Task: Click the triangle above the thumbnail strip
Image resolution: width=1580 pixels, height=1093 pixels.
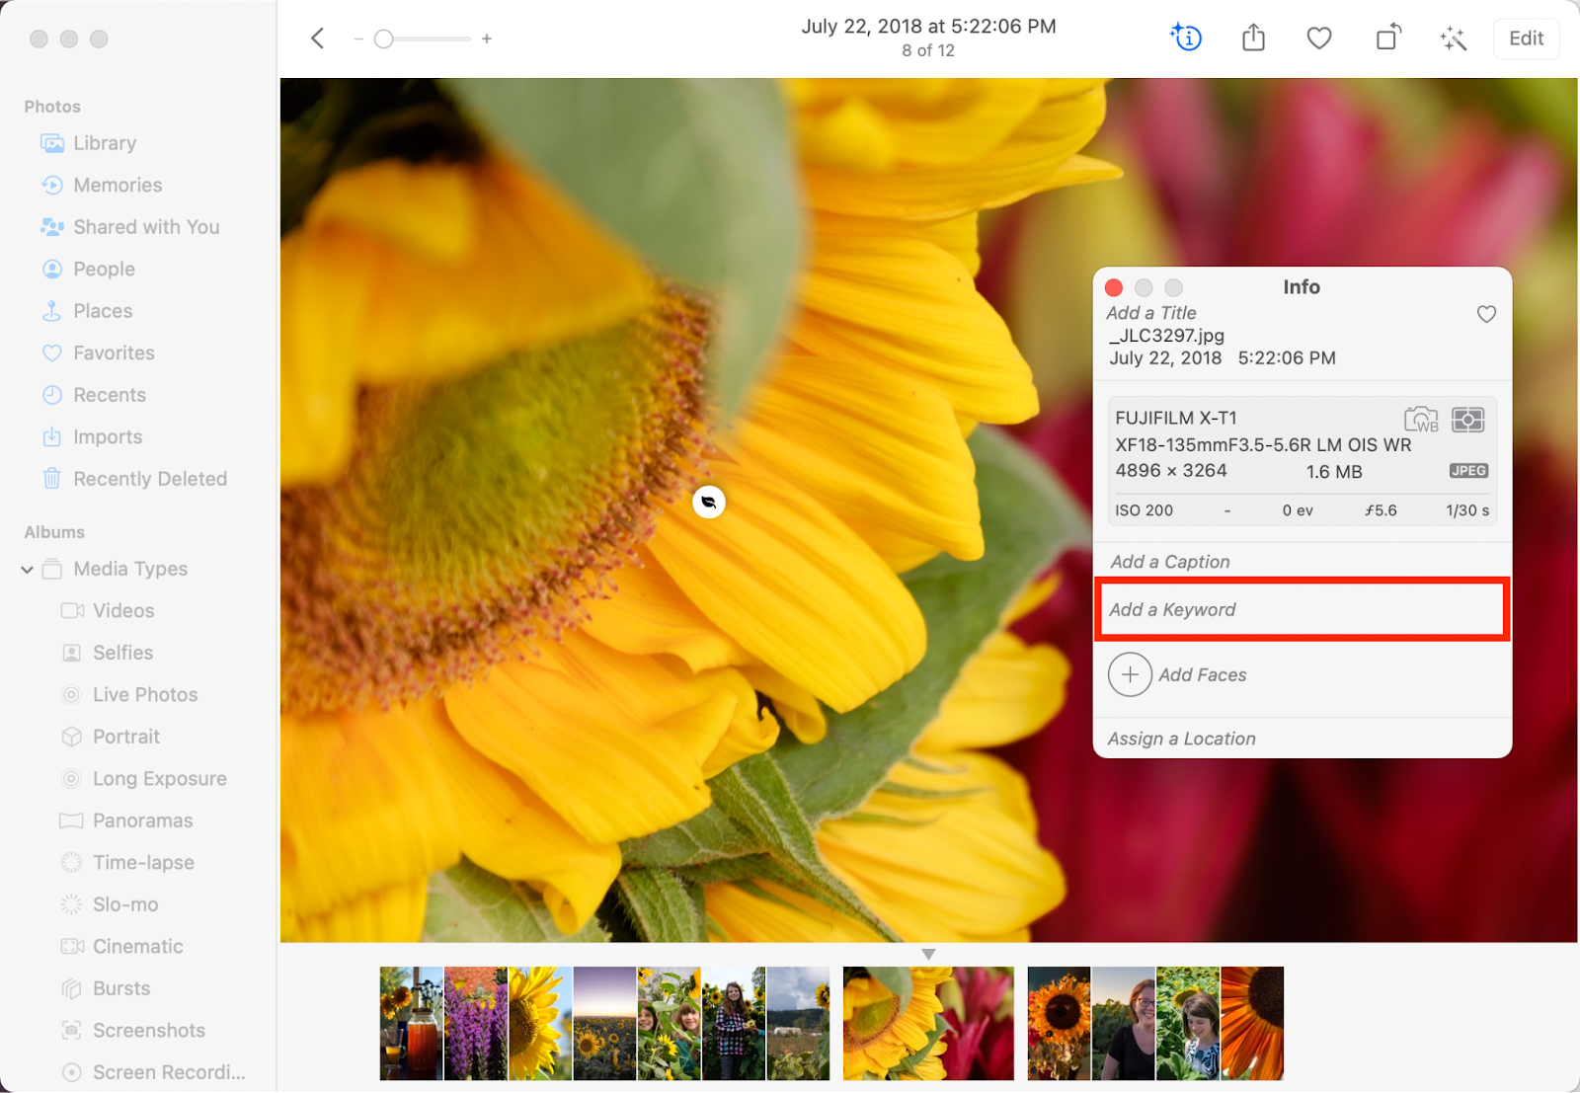Action: (x=928, y=955)
